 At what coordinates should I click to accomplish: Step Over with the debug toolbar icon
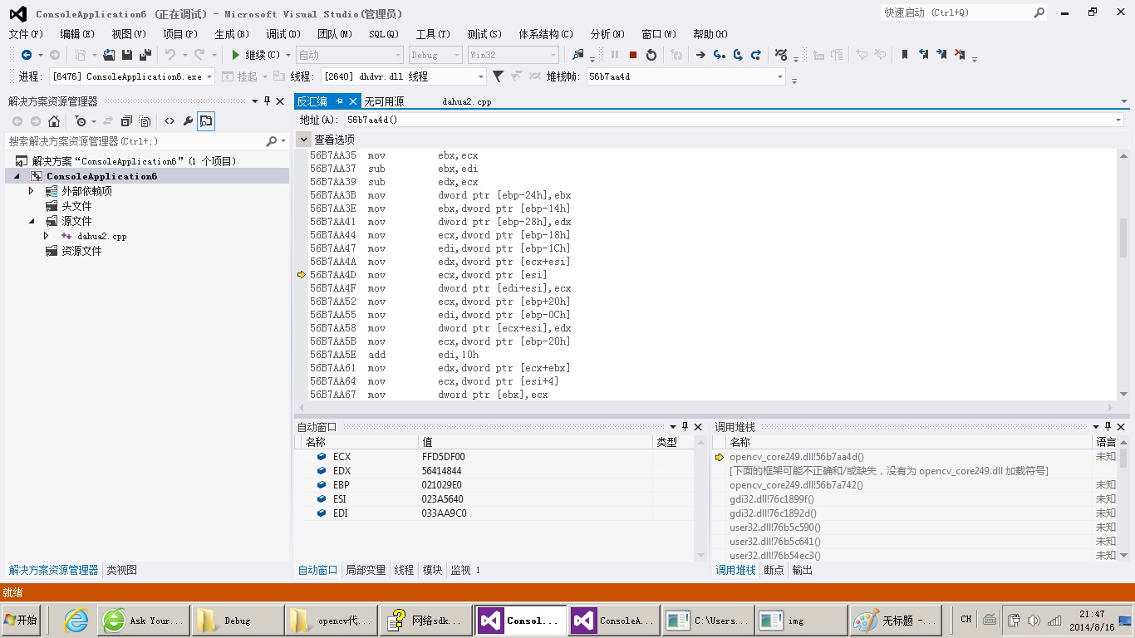(x=737, y=55)
